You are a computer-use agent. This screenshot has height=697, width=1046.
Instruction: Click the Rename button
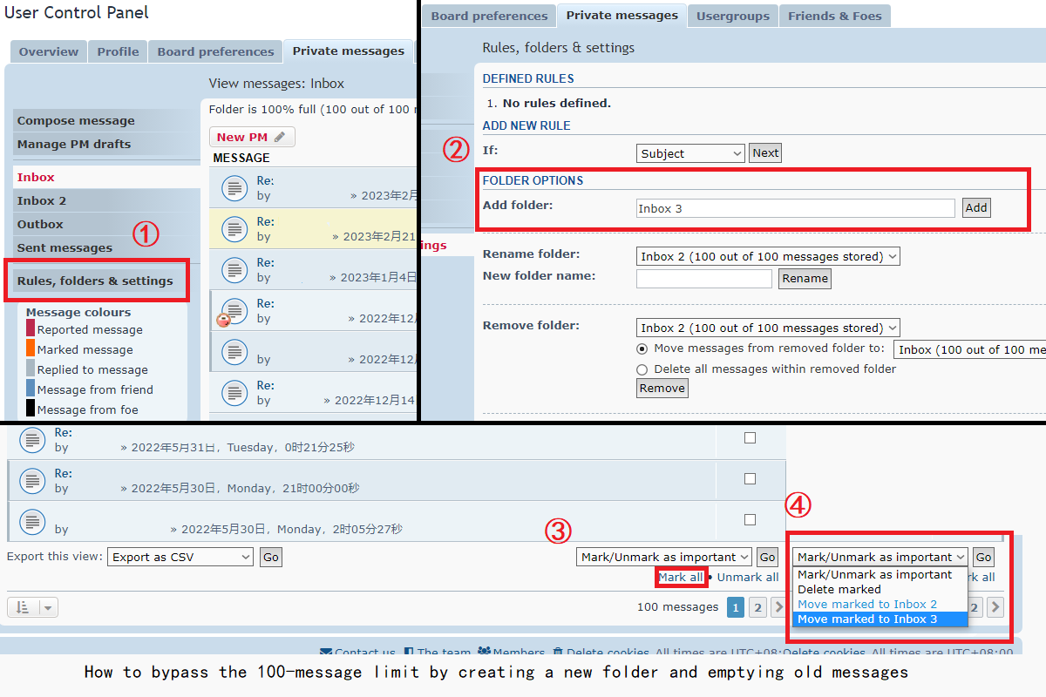[x=805, y=279]
